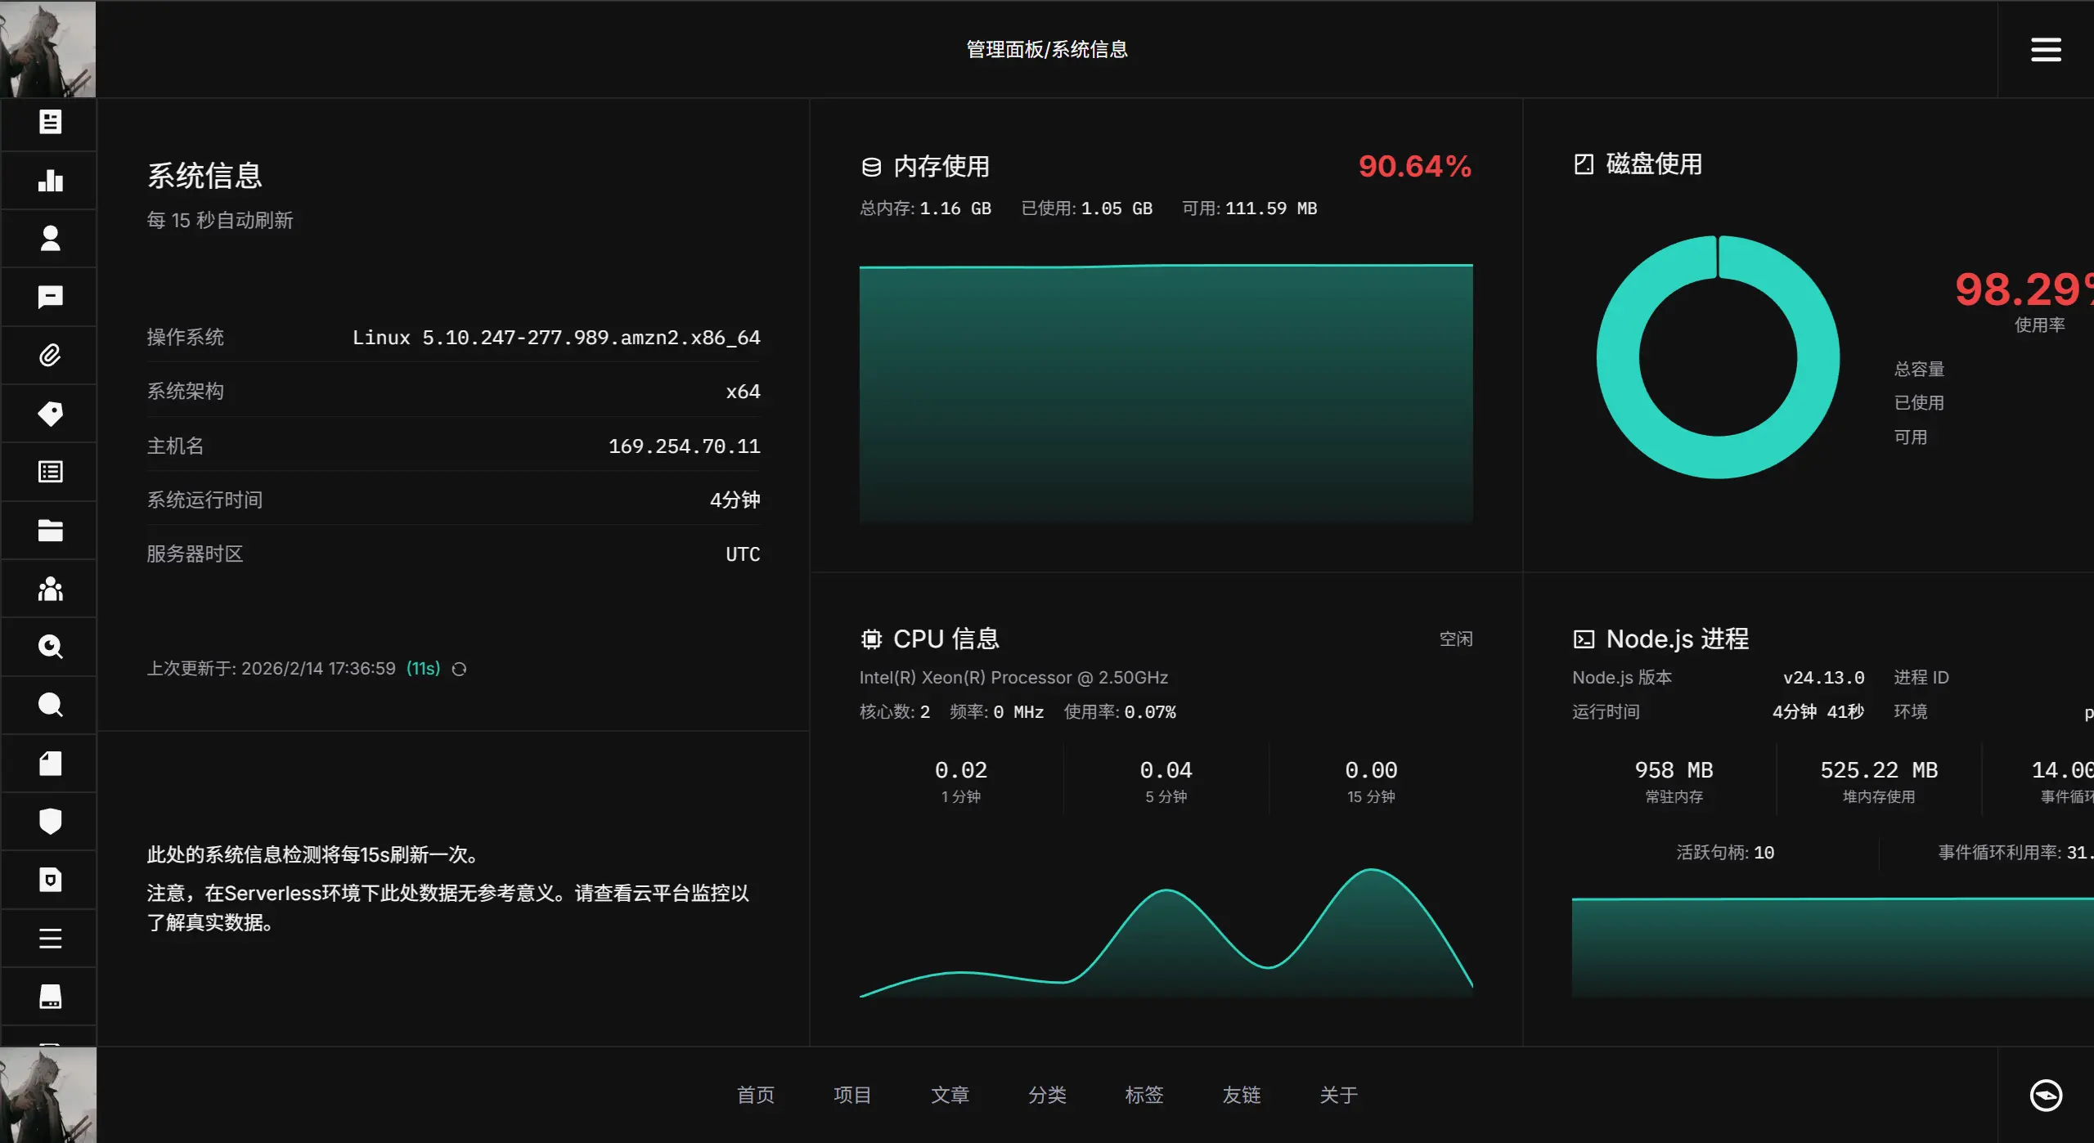Open the 友链 navigation link
Viewport: 2094px width, 1143px height.
tap(1241, 1095)
